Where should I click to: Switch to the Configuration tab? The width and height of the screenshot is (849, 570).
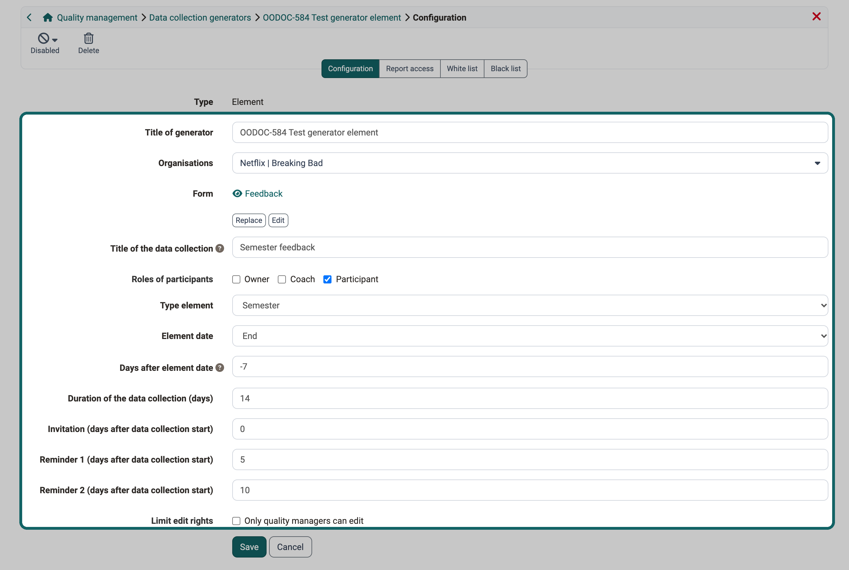point(350,68)
